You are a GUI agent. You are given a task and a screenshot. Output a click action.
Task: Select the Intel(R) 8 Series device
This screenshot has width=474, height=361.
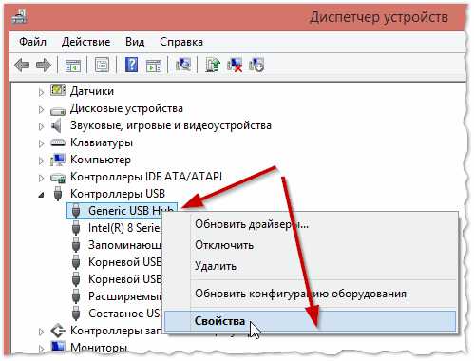click(125, 228)
